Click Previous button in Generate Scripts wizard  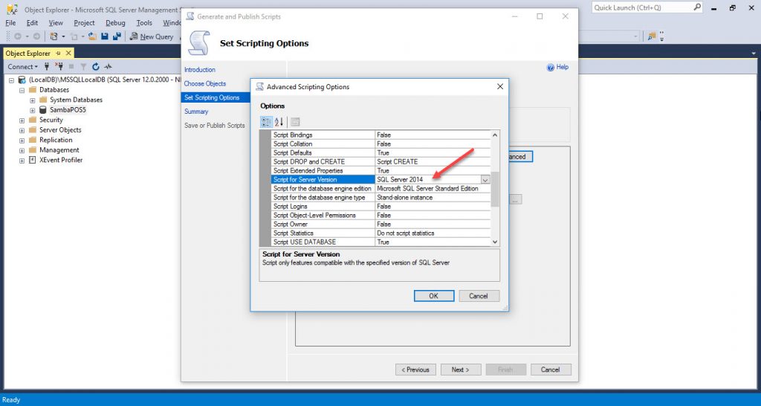coord(415,370)
